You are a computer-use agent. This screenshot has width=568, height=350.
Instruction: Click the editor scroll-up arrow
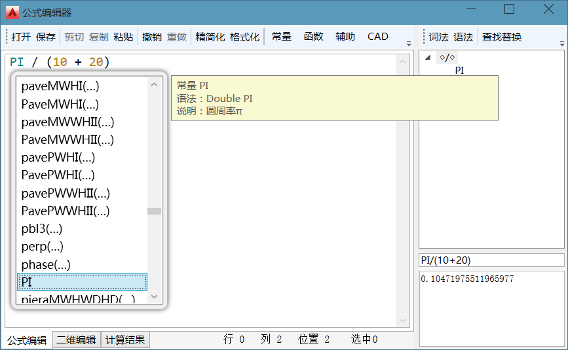coord(402,62)
